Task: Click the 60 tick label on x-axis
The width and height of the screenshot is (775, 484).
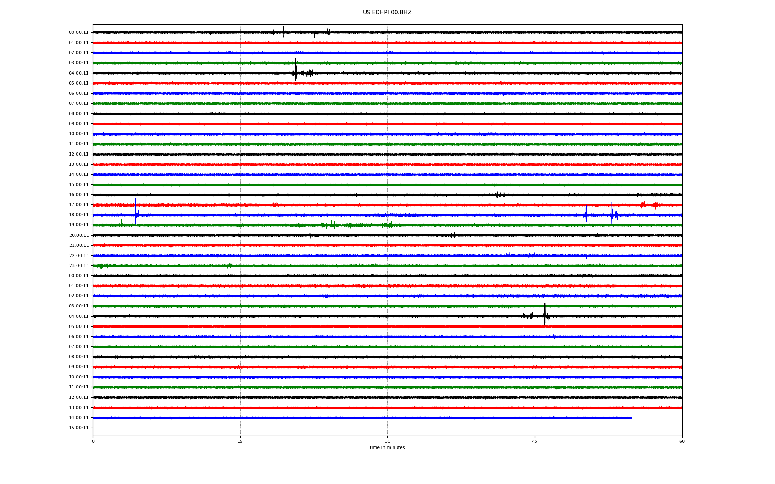Action: click(x=682, y=441)
